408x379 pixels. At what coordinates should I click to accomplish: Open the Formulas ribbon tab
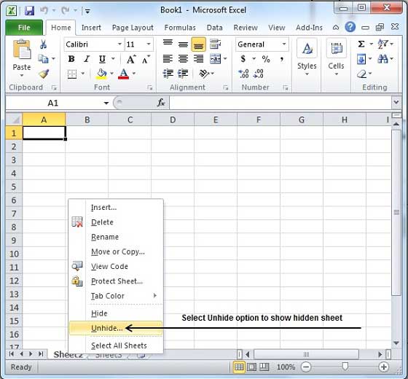[180, 28]
